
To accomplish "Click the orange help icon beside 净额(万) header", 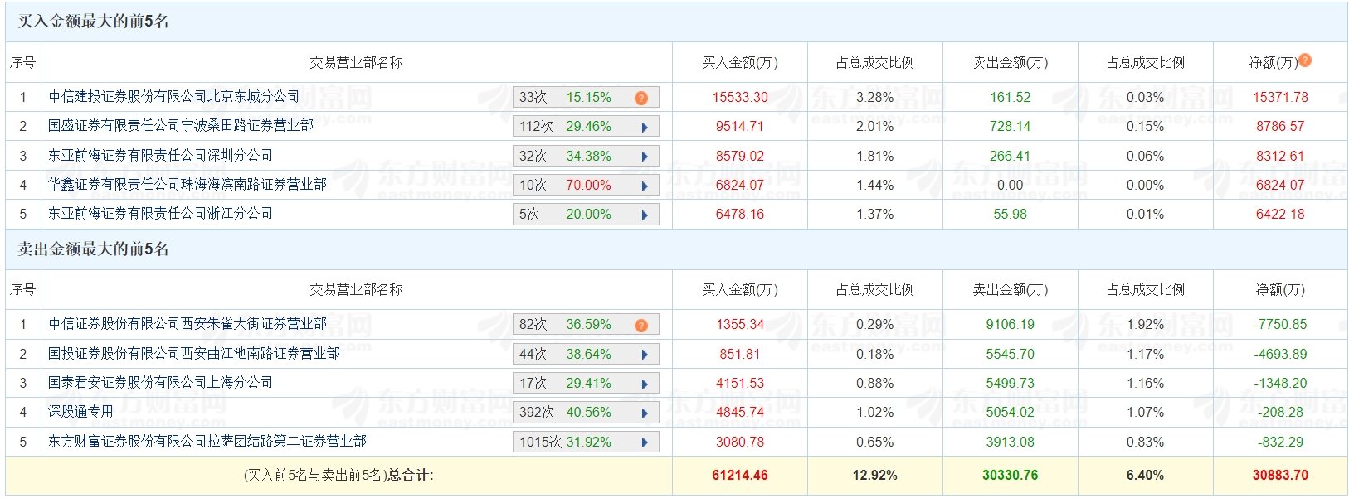I will [1305, 60].
